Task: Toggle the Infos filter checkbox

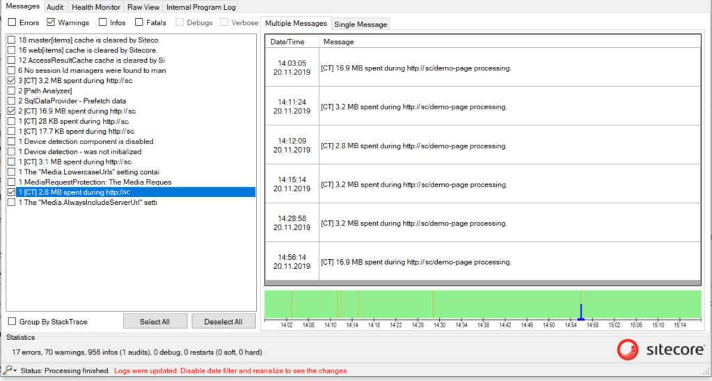Action: tap(103, 23)
